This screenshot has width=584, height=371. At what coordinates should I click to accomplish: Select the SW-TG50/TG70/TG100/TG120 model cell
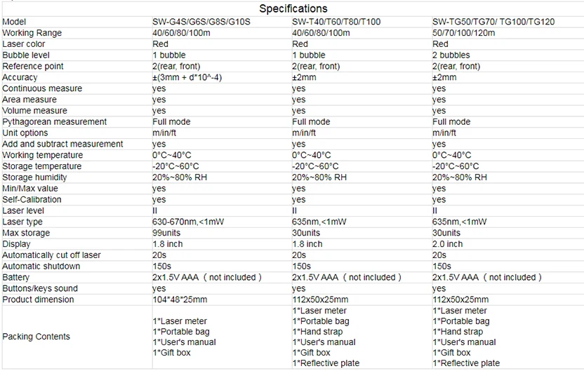click(x=493, y=22)
